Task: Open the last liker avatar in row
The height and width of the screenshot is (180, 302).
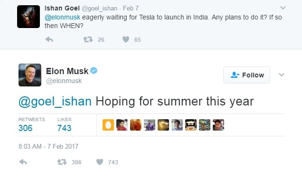Action: pos(218,125)
